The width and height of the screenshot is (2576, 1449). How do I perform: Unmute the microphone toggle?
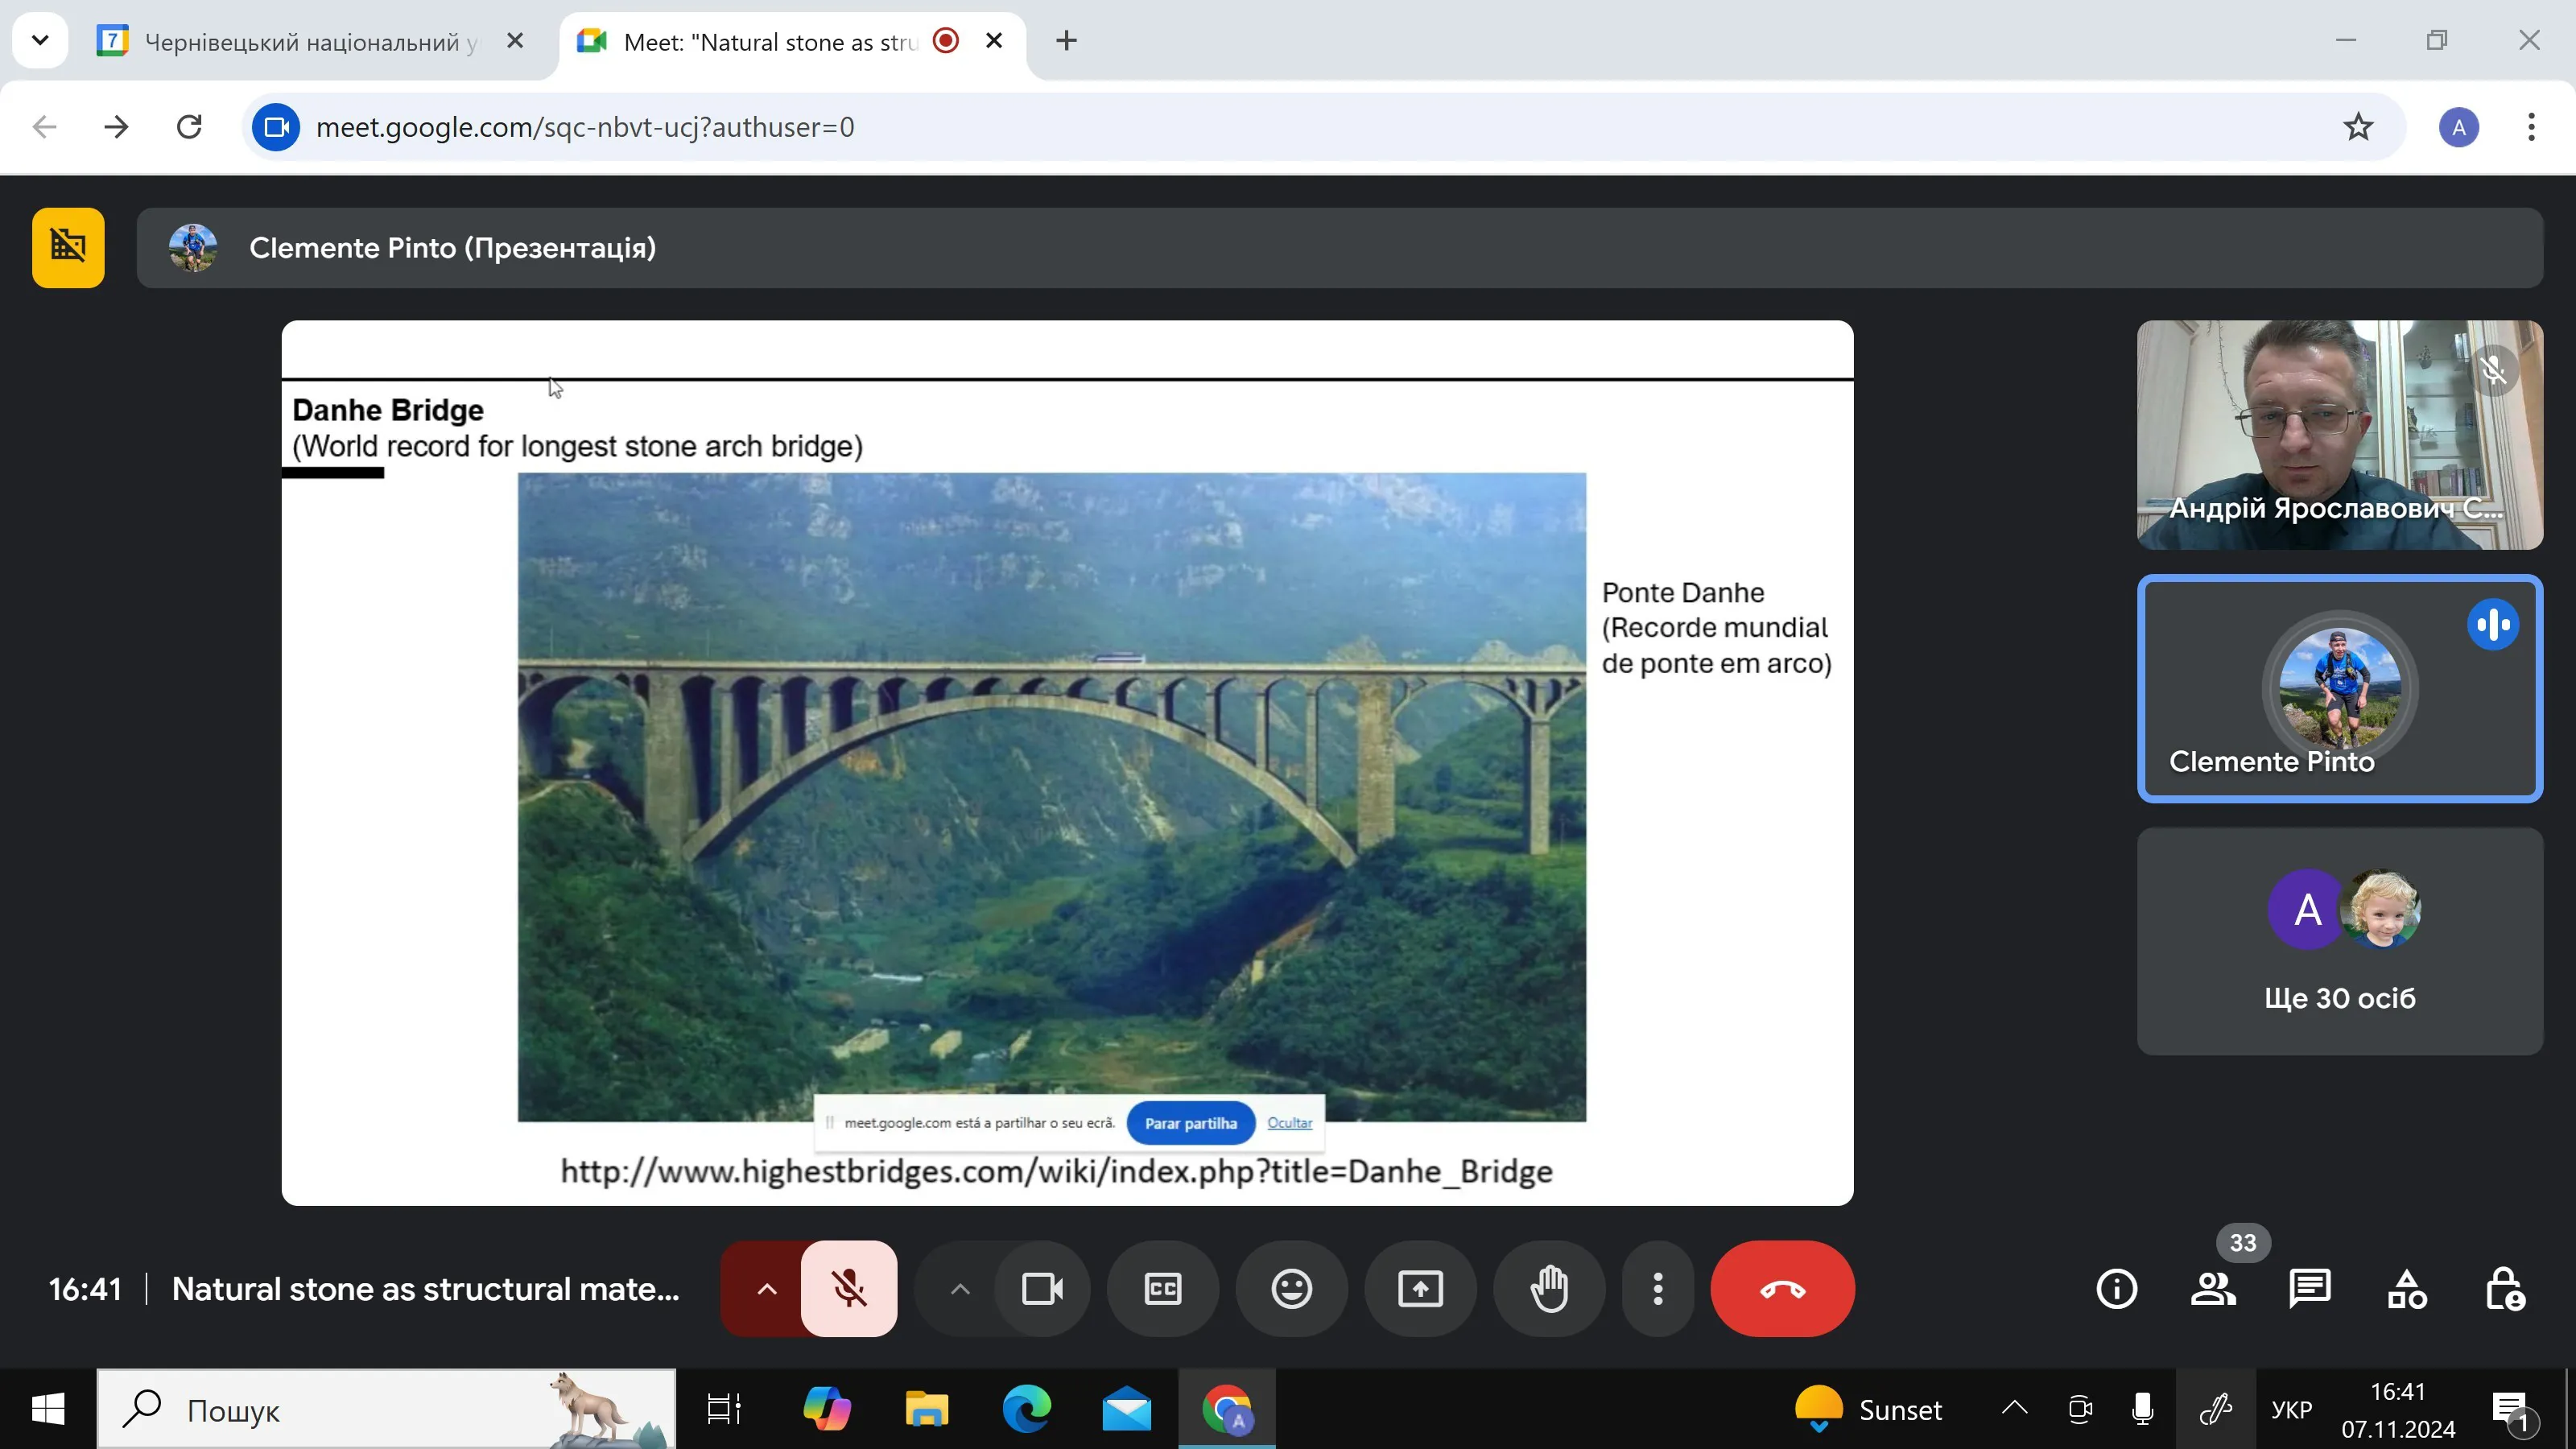pyautogui.click(x=849, y=1289)
